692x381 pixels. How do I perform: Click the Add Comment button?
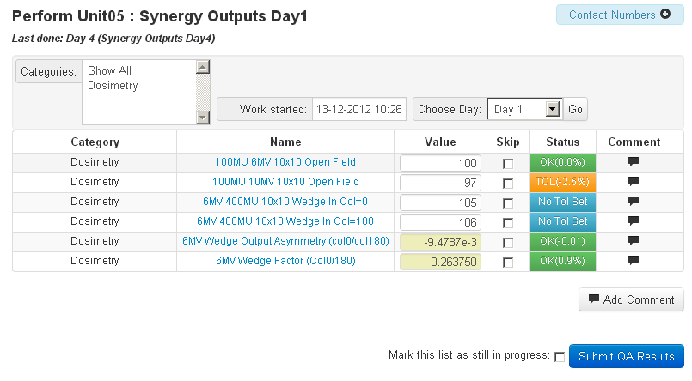coord(632,299)
